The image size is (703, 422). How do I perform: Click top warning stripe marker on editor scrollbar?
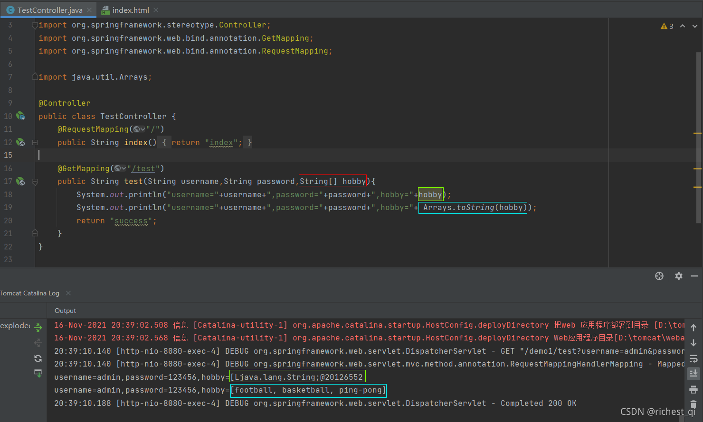(x=697, y=133)
